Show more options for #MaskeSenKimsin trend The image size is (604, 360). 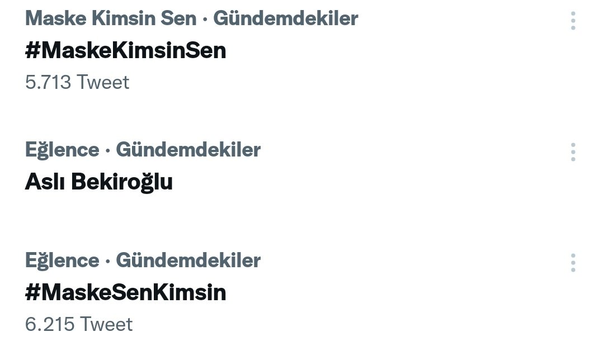point(573,263)
